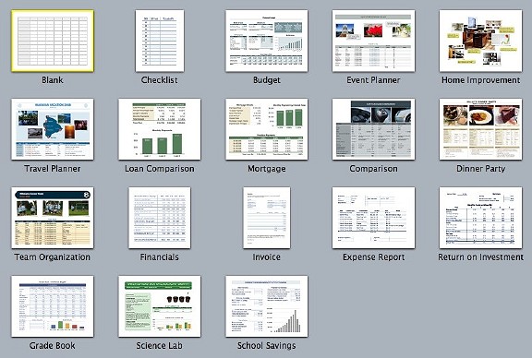Pick the Home Improvement template
Viewport: 532px width, 358px height.
click(480, 41)
